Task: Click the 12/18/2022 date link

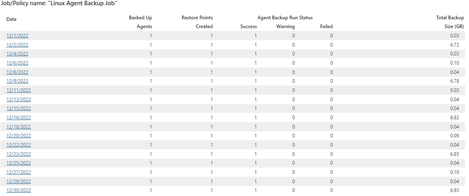Action: (x=18, y=127)
